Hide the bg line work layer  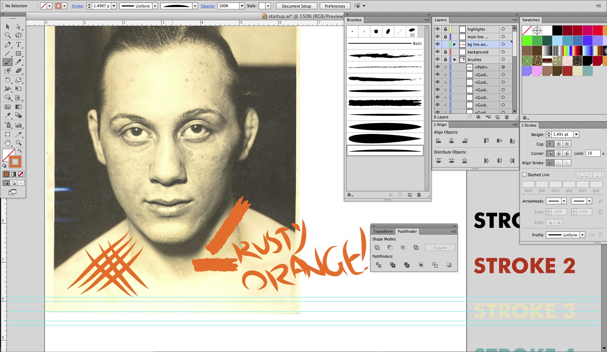[x=438, y=44]
